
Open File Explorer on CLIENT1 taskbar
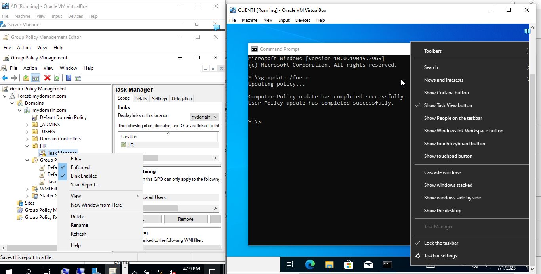tap(329, 264)
